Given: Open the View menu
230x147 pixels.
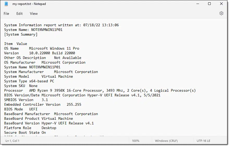Looking at the screenshot, I should pos(34,14).
